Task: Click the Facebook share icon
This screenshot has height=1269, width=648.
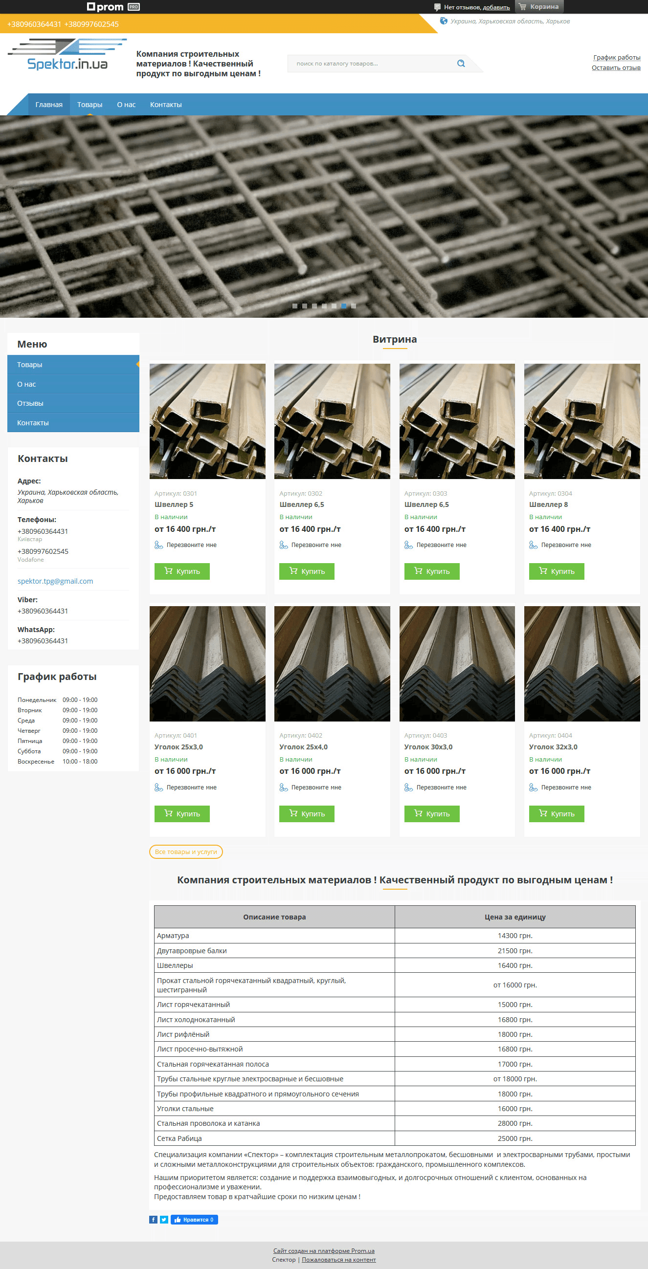Action: pos(153,1219)
